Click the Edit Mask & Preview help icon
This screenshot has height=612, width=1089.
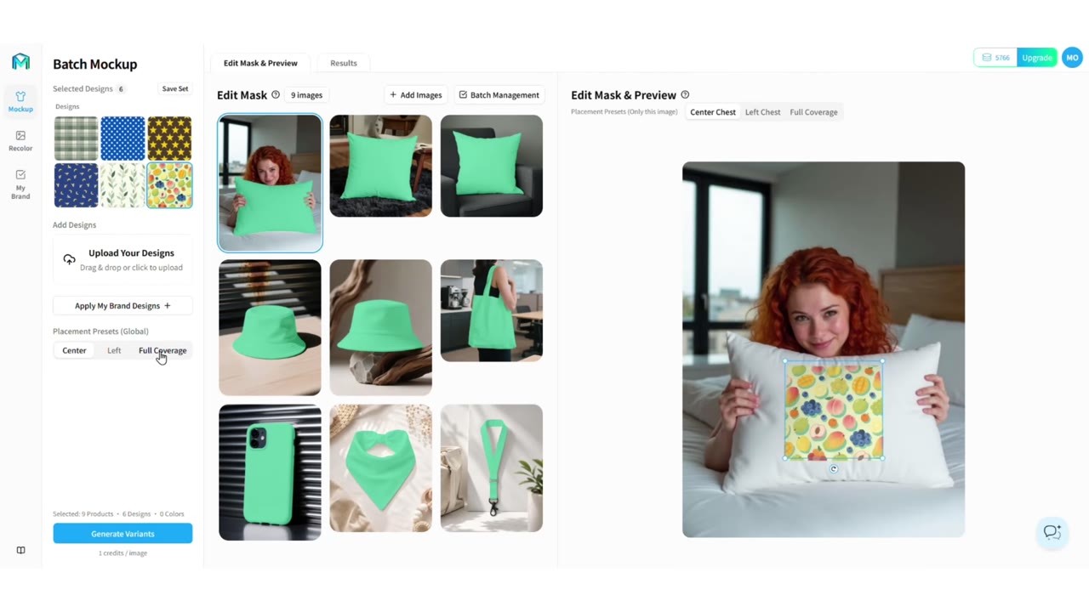(x=685, y=95)
